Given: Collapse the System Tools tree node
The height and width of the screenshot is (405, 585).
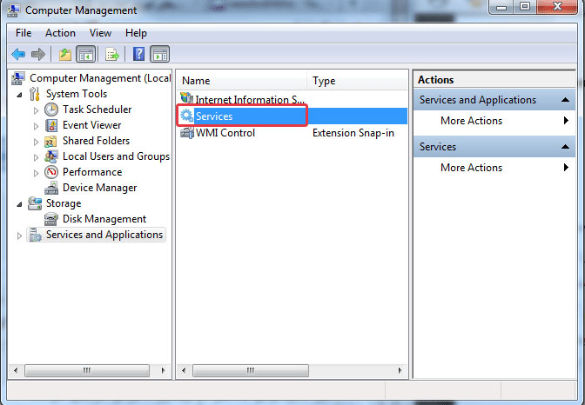Looking at the screenshot, I should pos(19,95).
